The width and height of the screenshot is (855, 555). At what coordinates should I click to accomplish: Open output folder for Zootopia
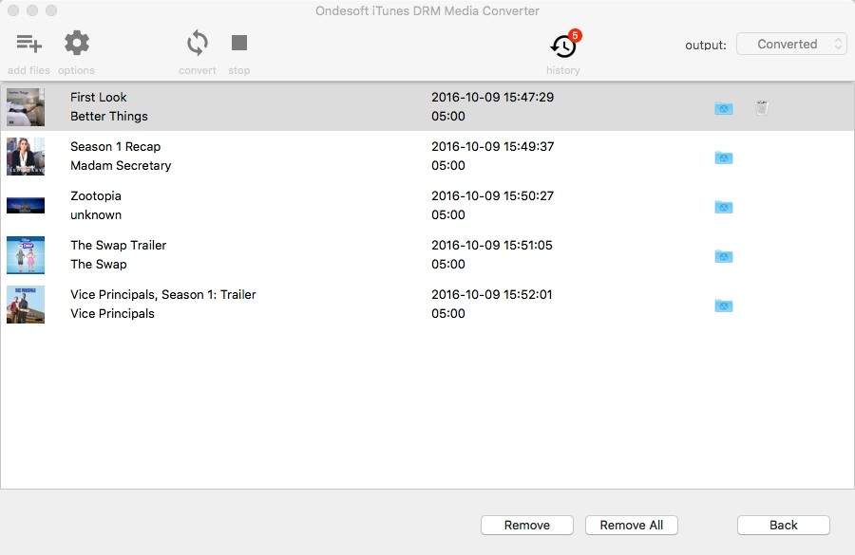click(x=724, y=207)
